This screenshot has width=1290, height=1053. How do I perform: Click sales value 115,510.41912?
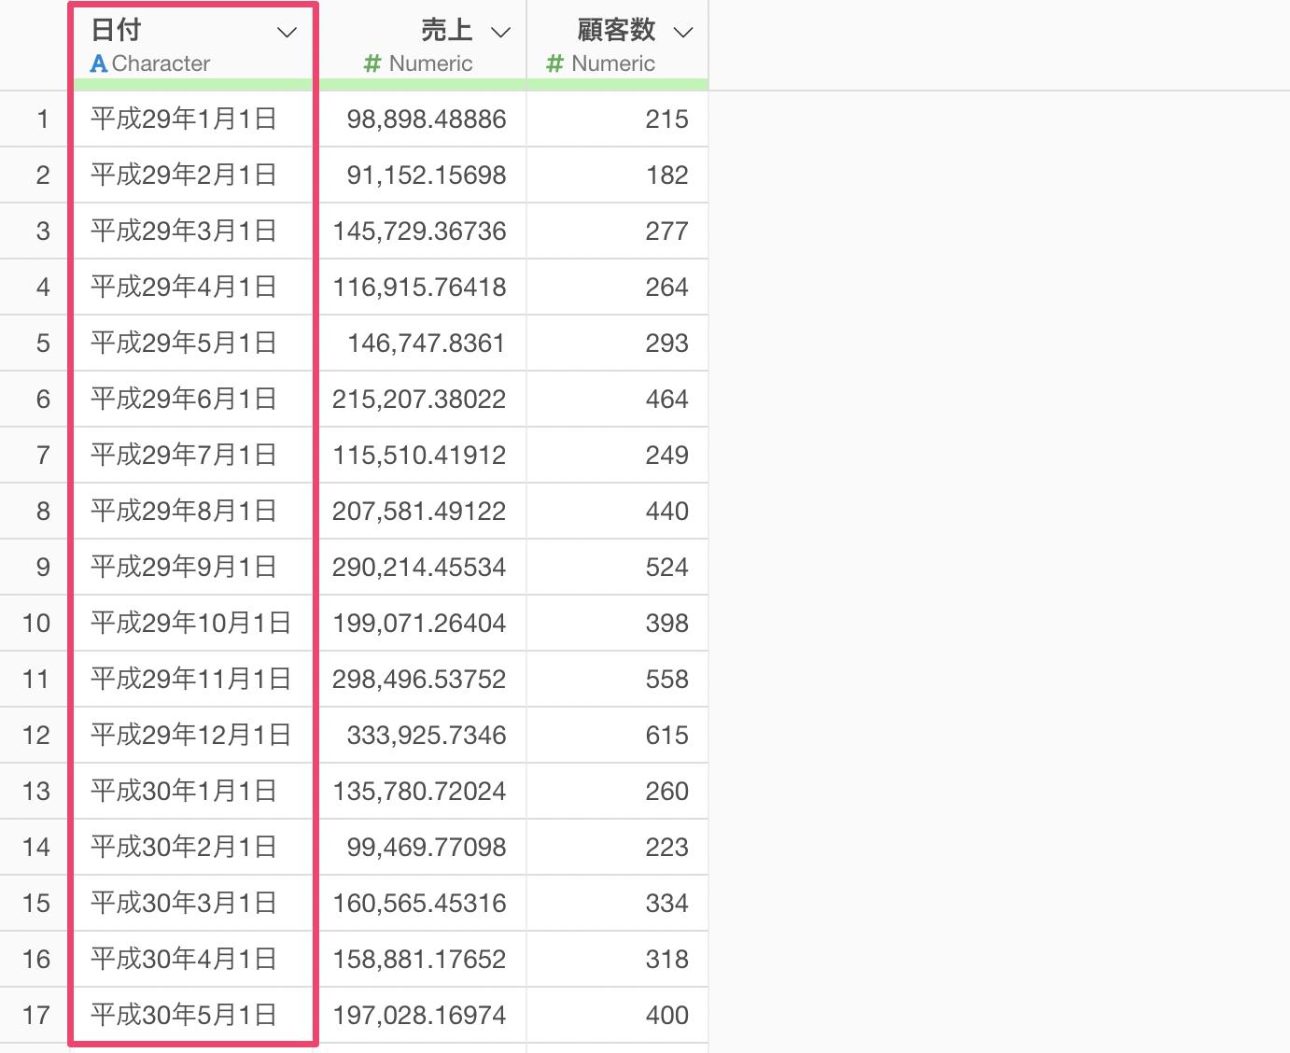tap(420, 456)
